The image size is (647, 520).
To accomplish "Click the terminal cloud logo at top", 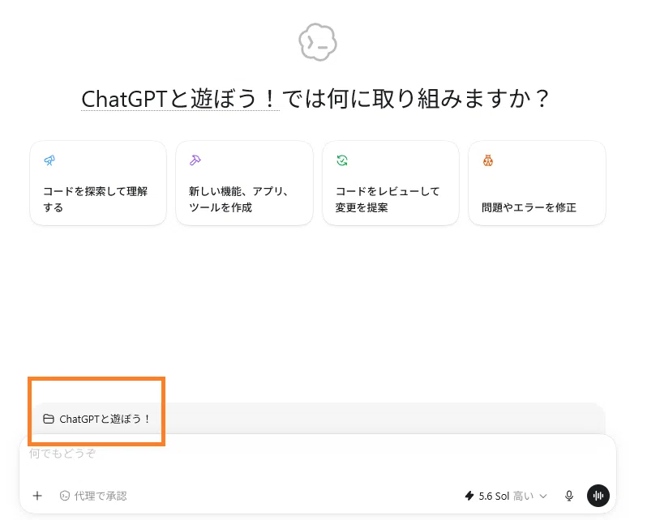I will pos(318,42).
